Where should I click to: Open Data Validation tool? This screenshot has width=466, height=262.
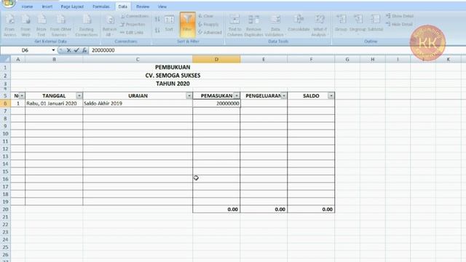(x=275, y=25)
